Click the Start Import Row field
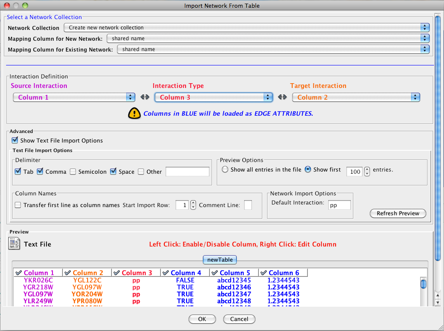 tap(182, 205)
